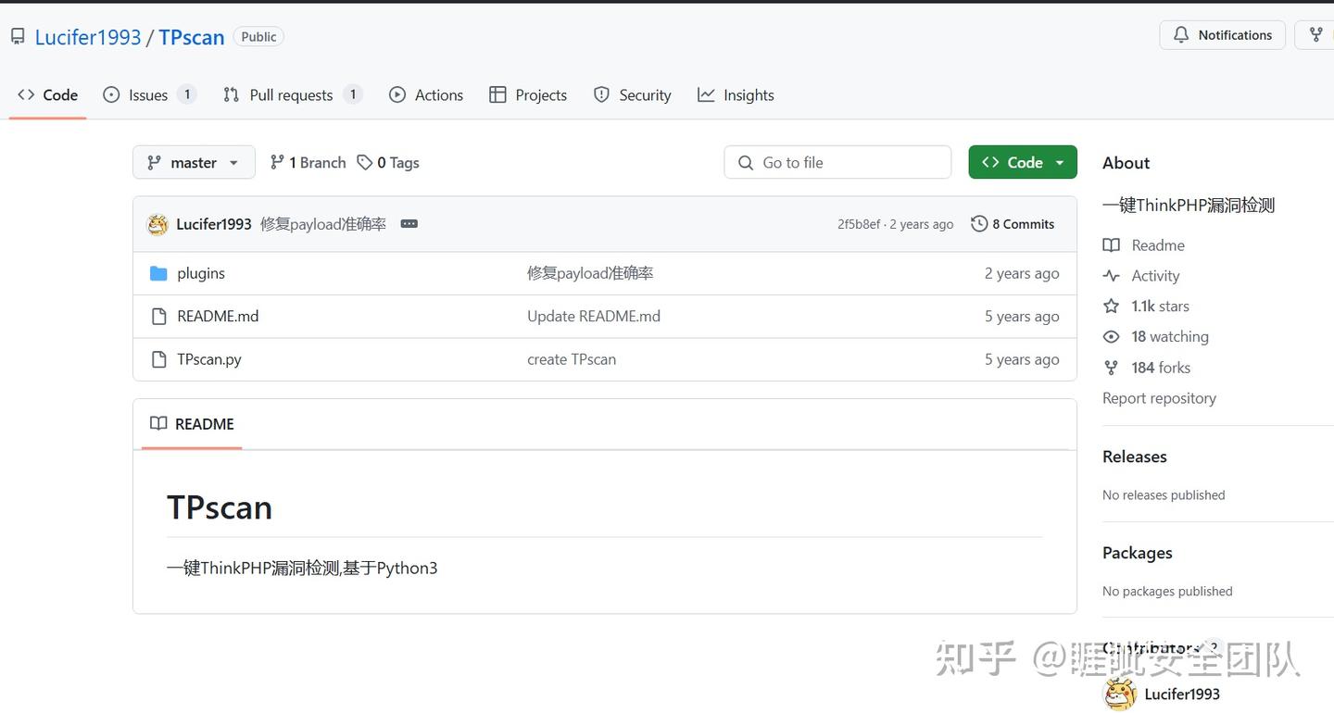Click the 'No releases published' text
Screen dimensions: 1334x713
click(x=1164, y=495)
